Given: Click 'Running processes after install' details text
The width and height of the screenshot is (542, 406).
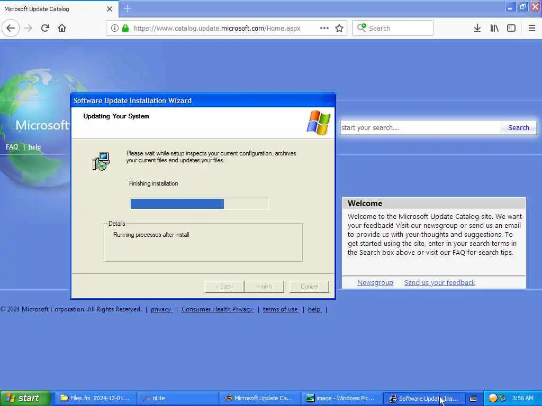Looking at the screenshot, I should 151,235.
